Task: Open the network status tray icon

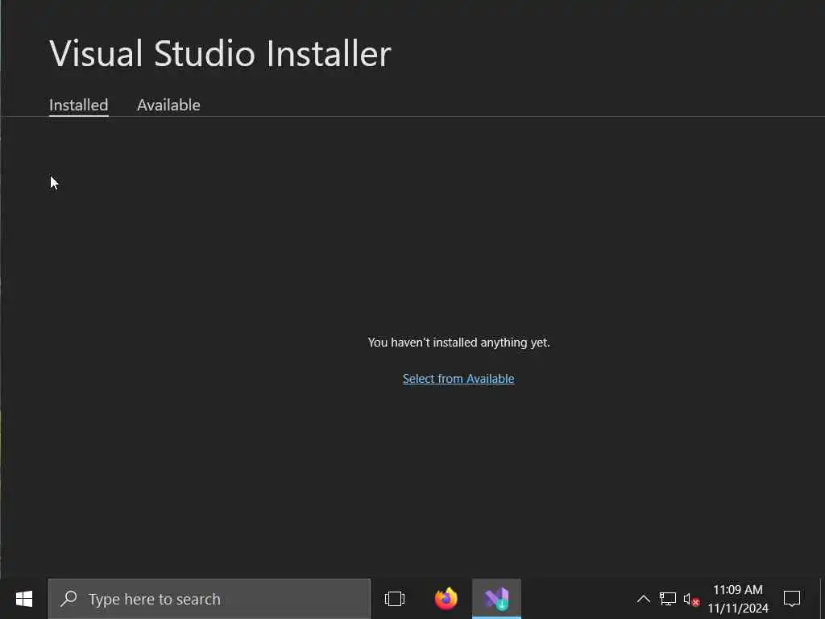Action: (x=667, y=599)
